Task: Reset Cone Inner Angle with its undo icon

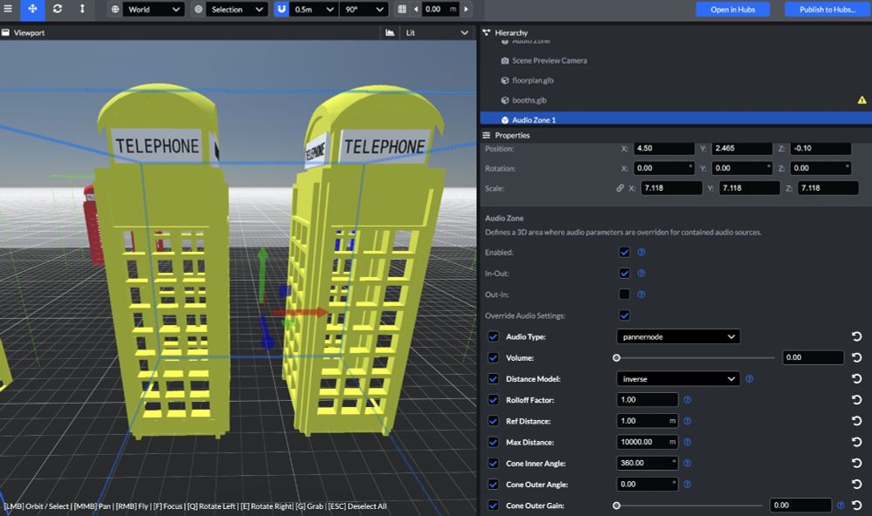Action: (x=857, y=463)
